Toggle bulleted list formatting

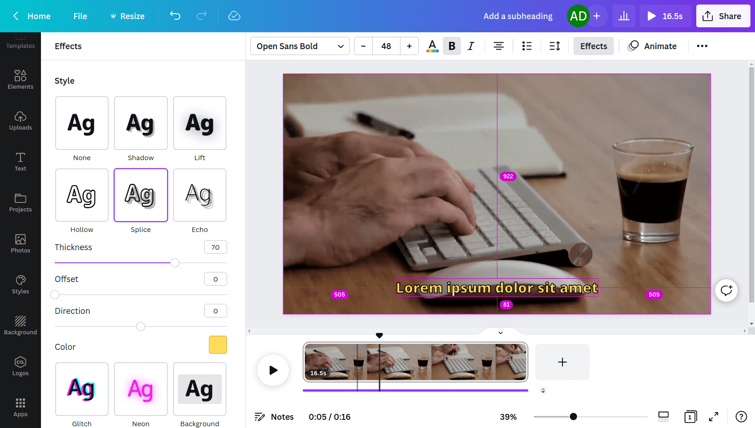click(527, 46)
